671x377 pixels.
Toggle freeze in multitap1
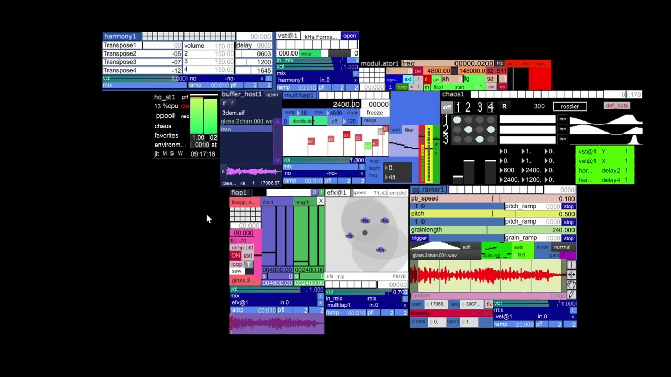[375, 113]
